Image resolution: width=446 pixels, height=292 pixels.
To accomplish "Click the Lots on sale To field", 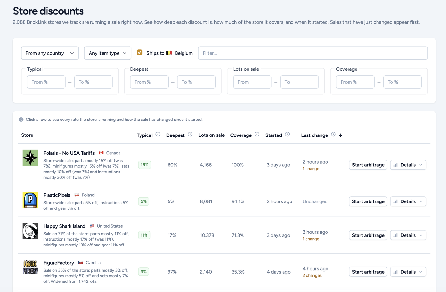I will 299,82.
